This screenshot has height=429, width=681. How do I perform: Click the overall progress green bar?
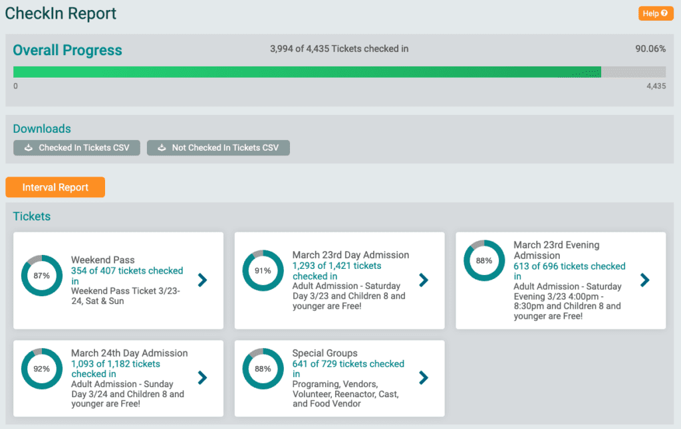coord(307,72)
